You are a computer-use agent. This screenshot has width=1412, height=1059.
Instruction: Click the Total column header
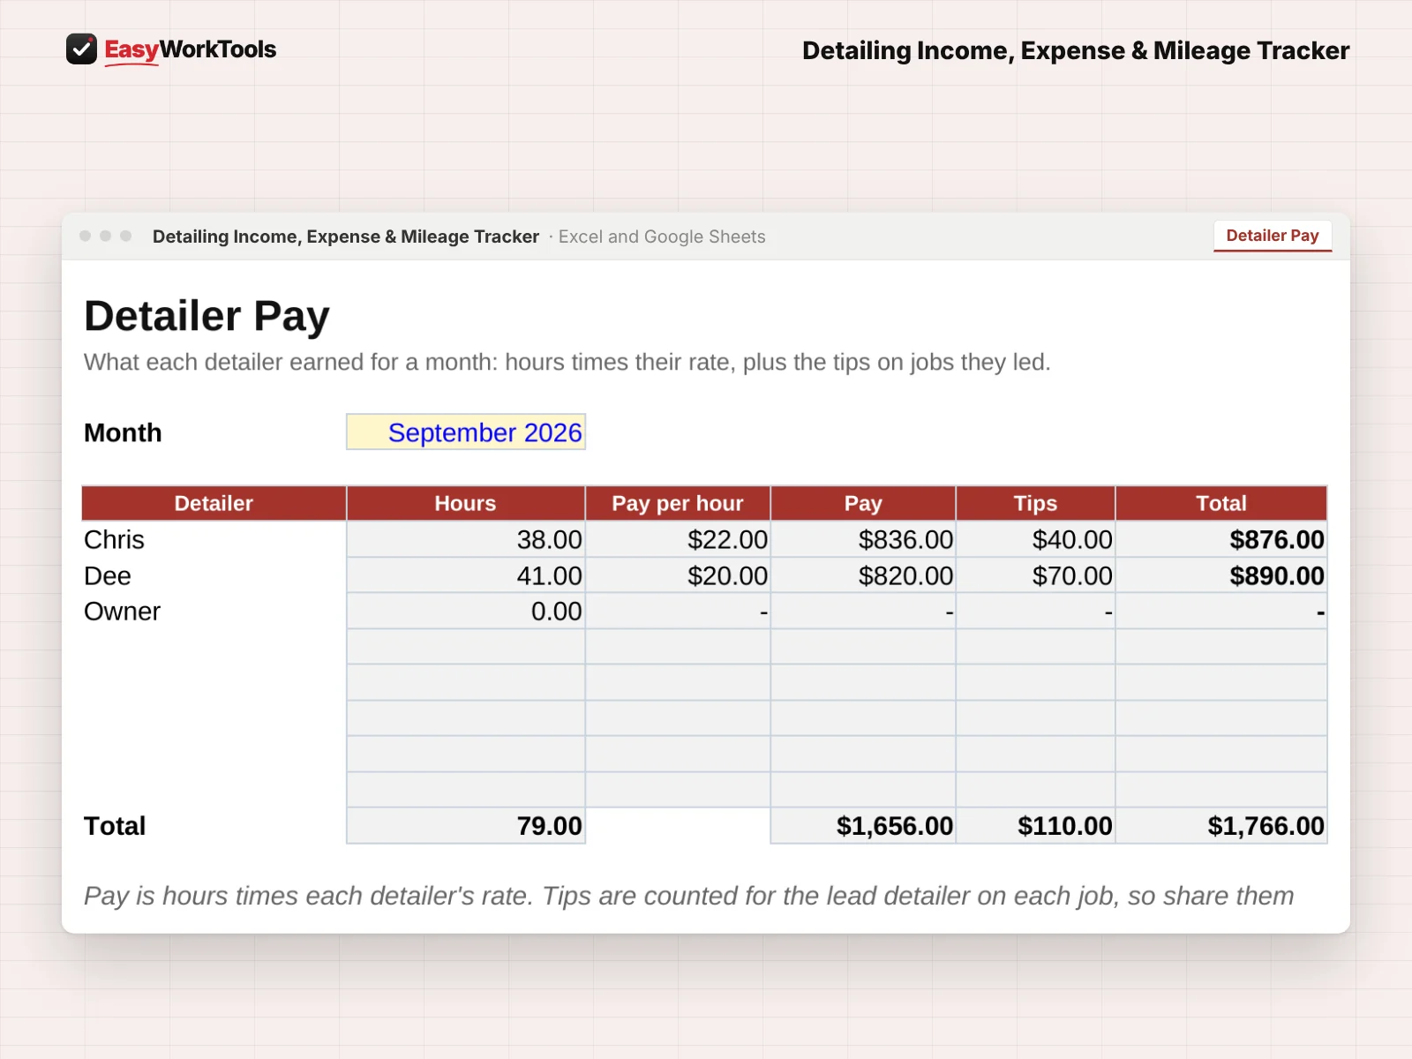1221,503
